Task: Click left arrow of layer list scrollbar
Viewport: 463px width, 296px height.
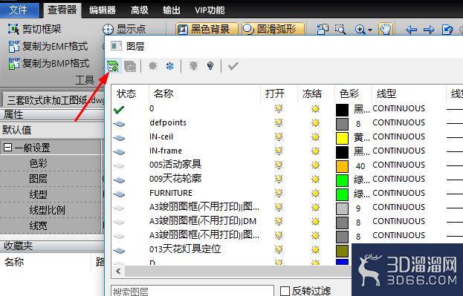Action: 118,271
